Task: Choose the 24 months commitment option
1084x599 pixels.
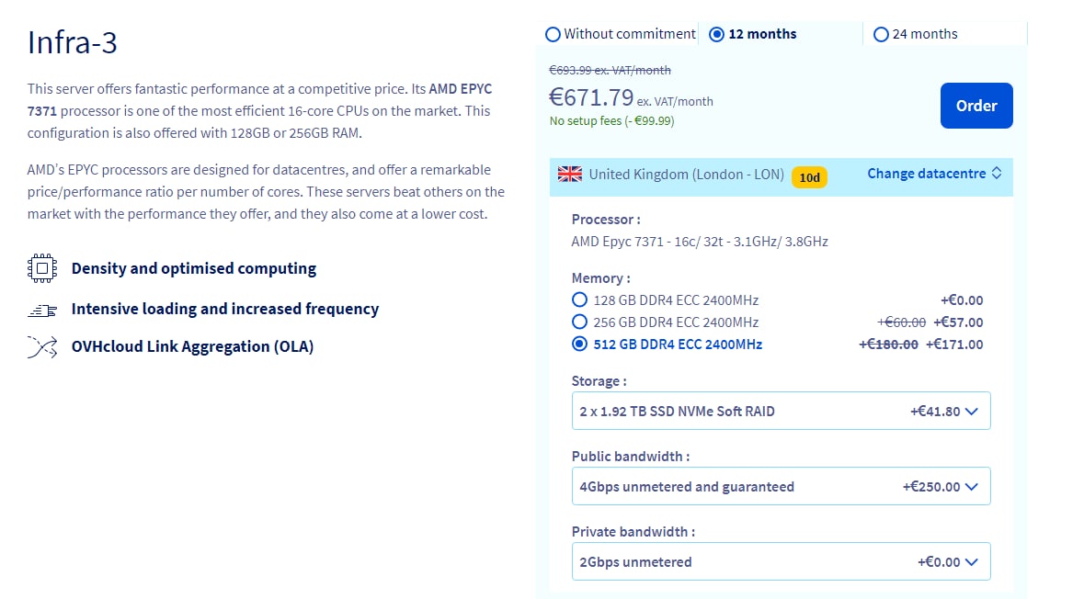Action: coord(916,34)
